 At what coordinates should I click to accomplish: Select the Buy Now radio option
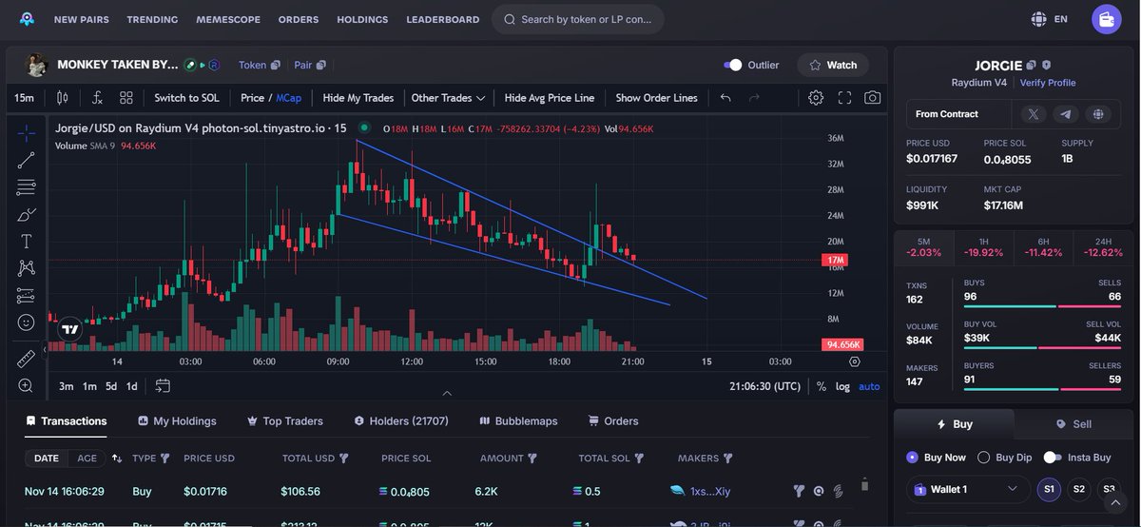[x=912, y=458]
